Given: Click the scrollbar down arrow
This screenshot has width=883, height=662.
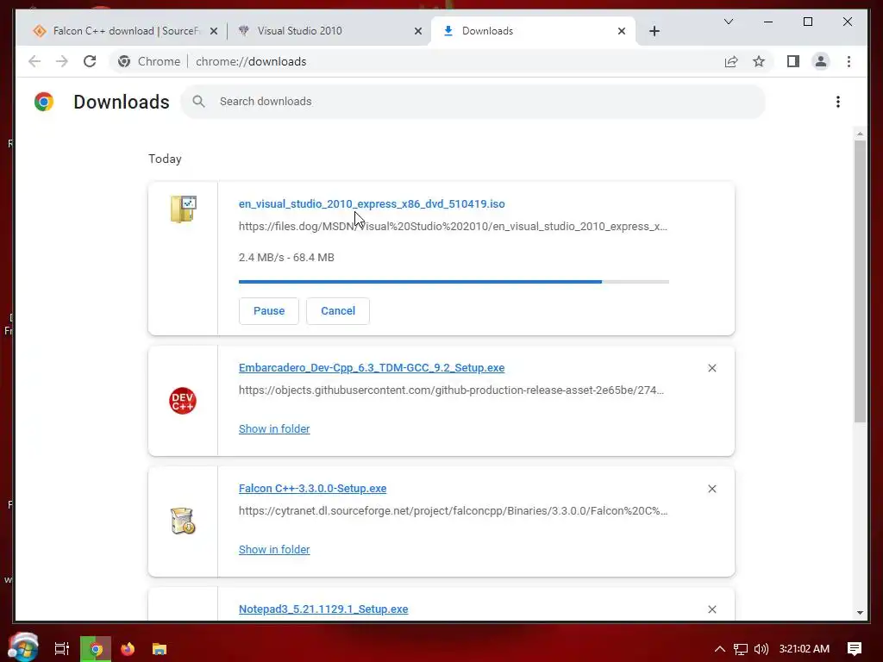Looking at the screenshot, I should 860,613.
